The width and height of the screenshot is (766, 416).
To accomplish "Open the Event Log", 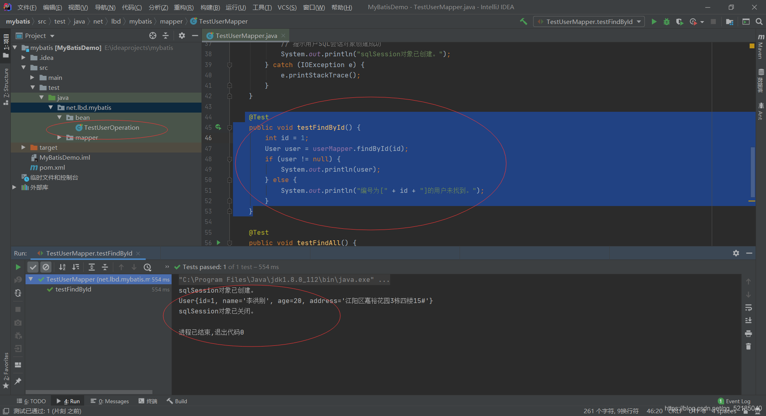I will (x=734, y=401).
